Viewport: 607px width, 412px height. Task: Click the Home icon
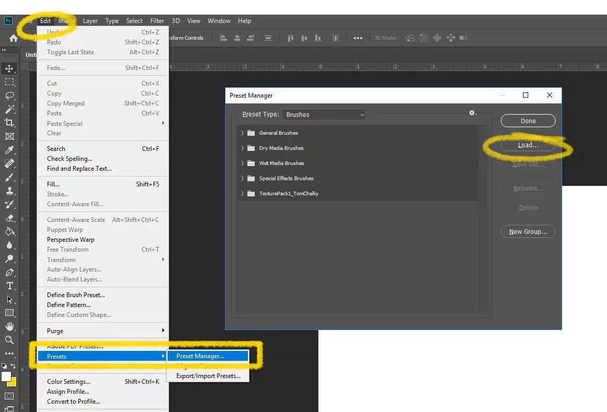click(x=14, y=38)
